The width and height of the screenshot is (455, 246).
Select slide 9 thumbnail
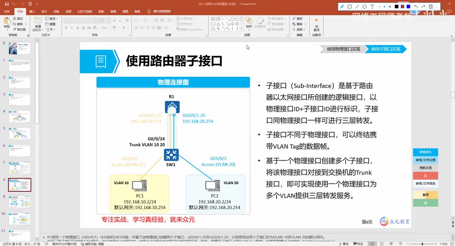coord(20,202)
